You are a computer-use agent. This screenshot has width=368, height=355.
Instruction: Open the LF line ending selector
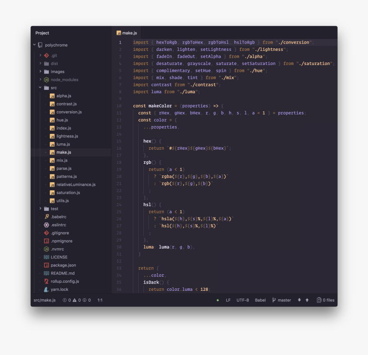228,300
